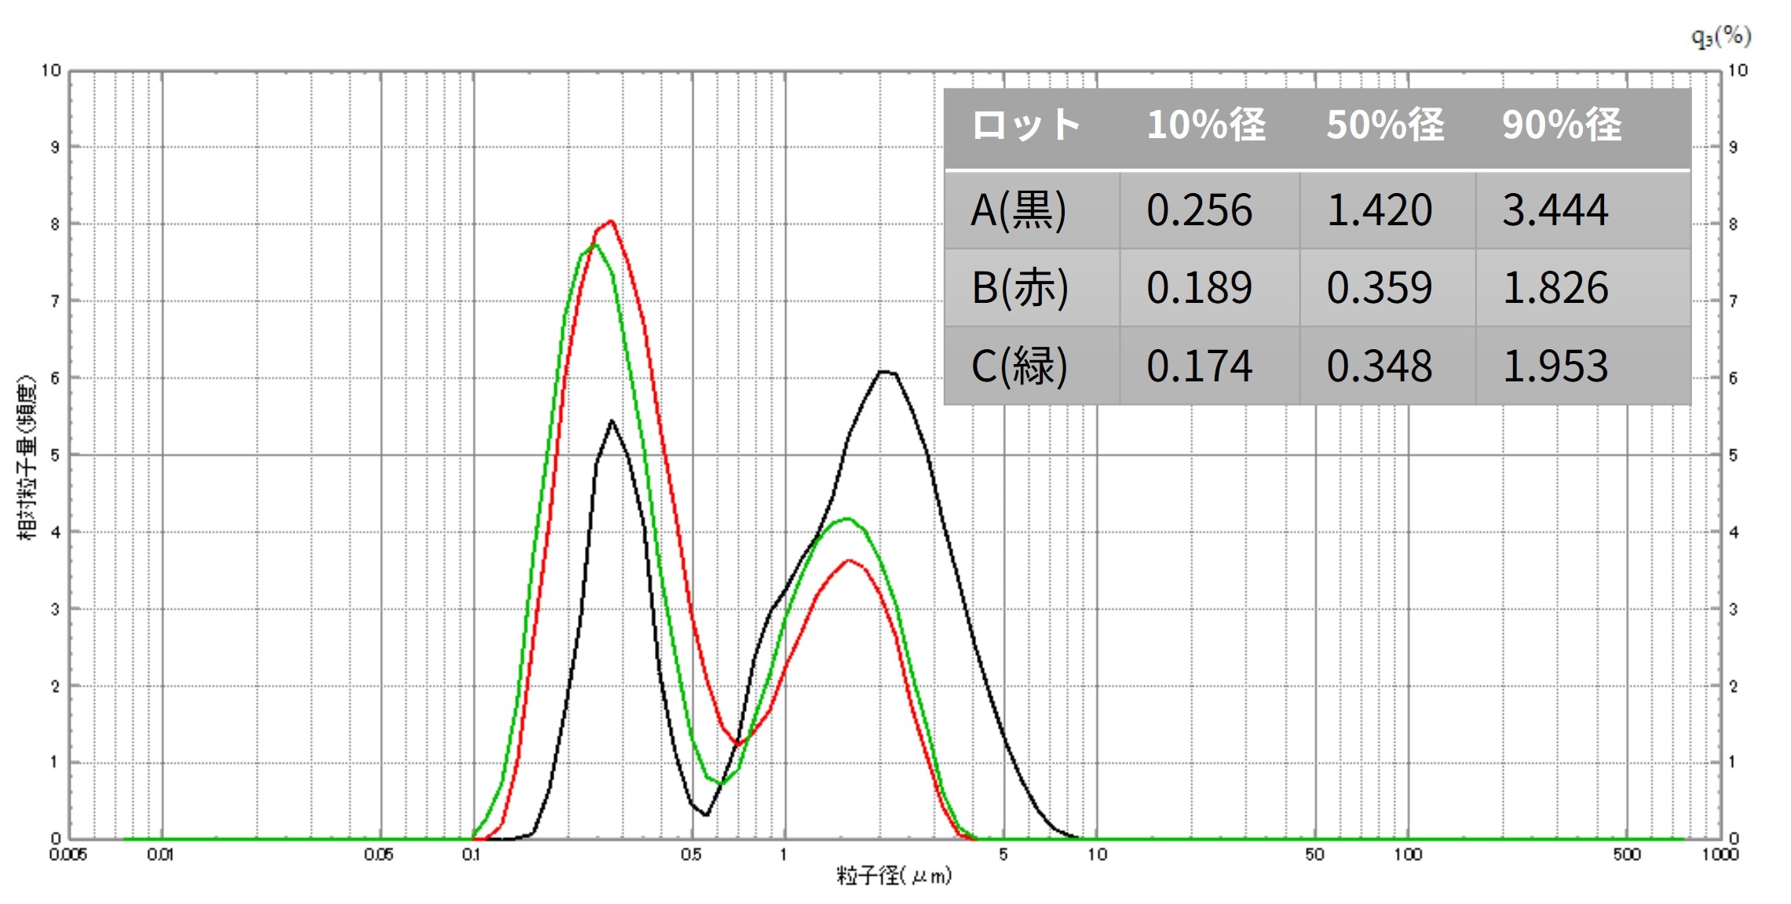1791x904 pixels.
Task: Click the q3(%) label at top right
Action: tap(1720, 36)
